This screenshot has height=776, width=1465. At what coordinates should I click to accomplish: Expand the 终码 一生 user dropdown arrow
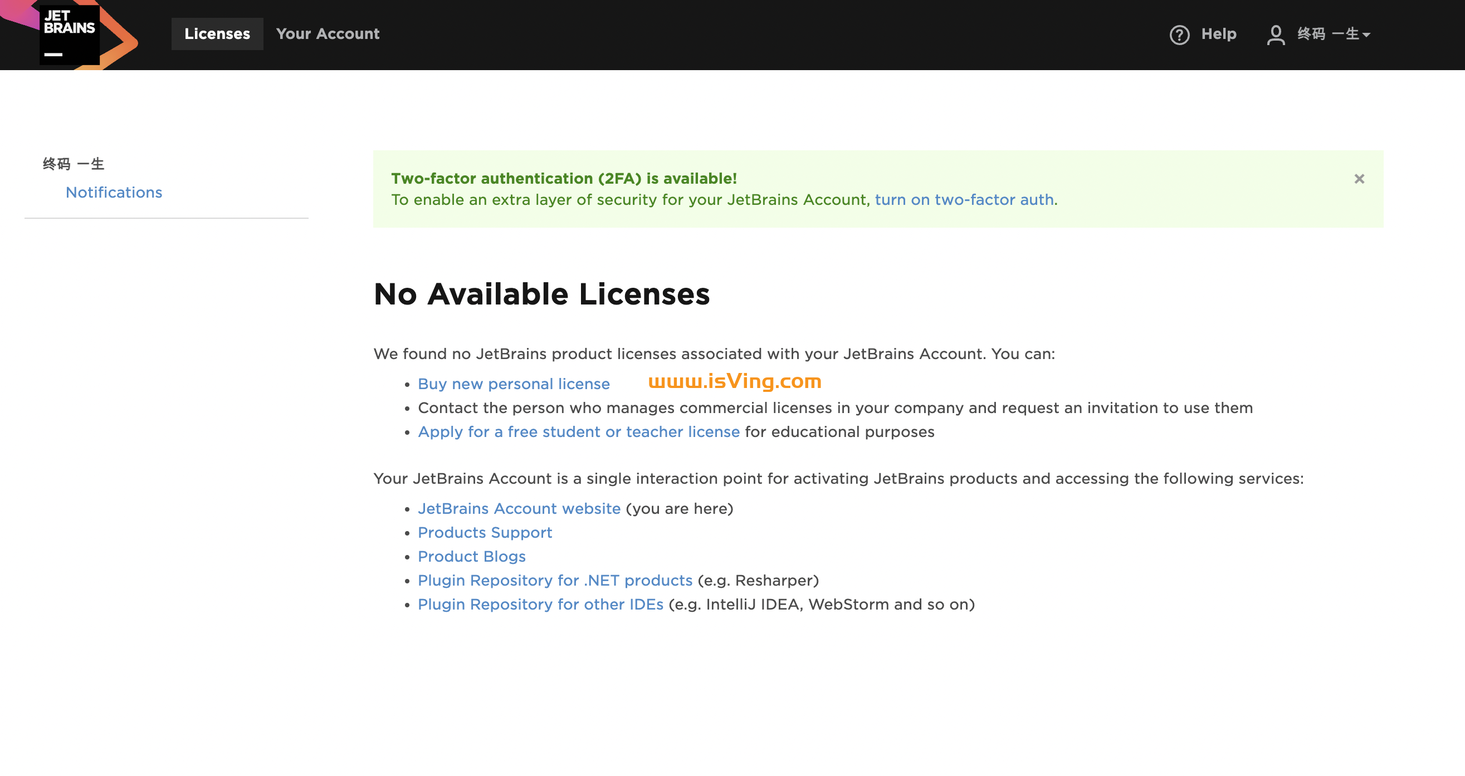(x=1366, y=35)
